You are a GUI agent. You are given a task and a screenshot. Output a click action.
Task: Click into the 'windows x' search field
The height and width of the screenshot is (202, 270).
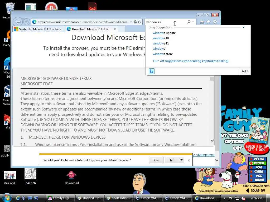pos(166,22)
